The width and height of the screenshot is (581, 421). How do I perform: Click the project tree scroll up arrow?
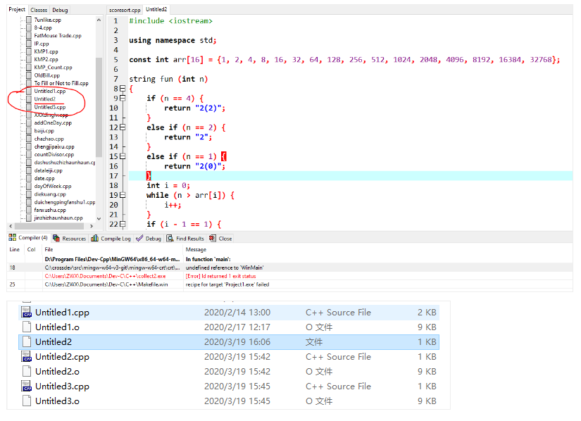(99, 20)
